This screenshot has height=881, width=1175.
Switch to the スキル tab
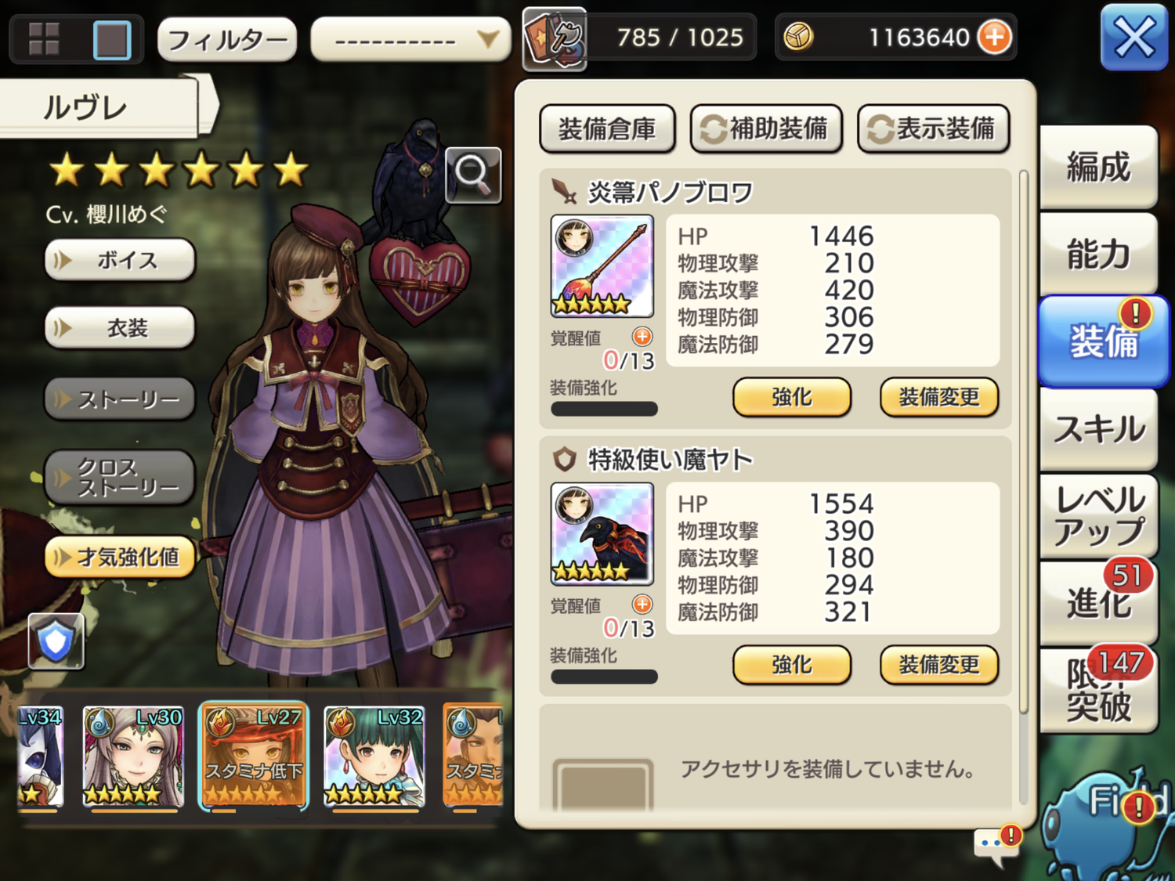tap(1098, 428)
